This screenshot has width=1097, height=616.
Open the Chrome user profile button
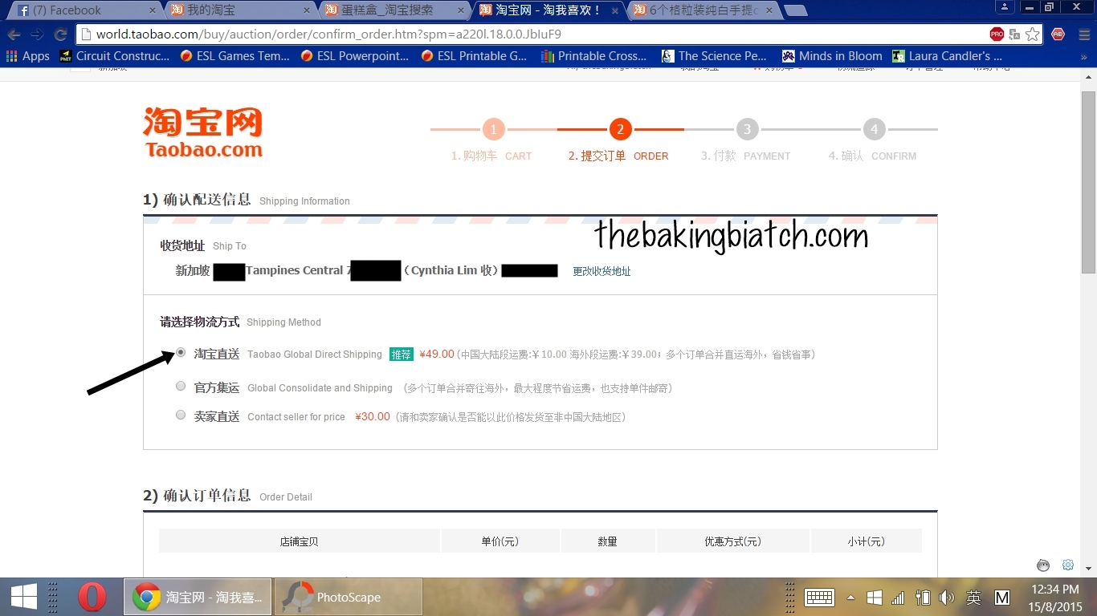point(1005,7)
